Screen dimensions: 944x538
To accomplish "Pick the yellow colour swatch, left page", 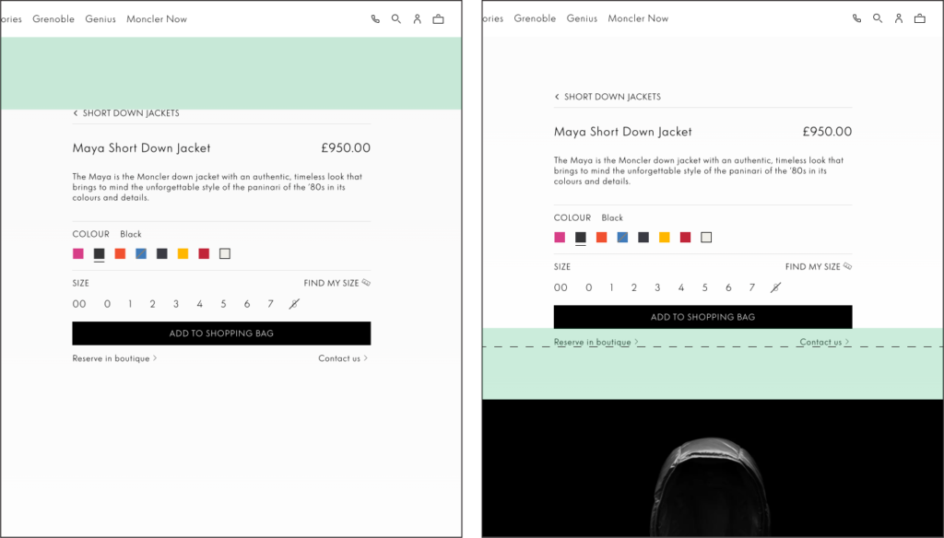I will pos(183,253).
